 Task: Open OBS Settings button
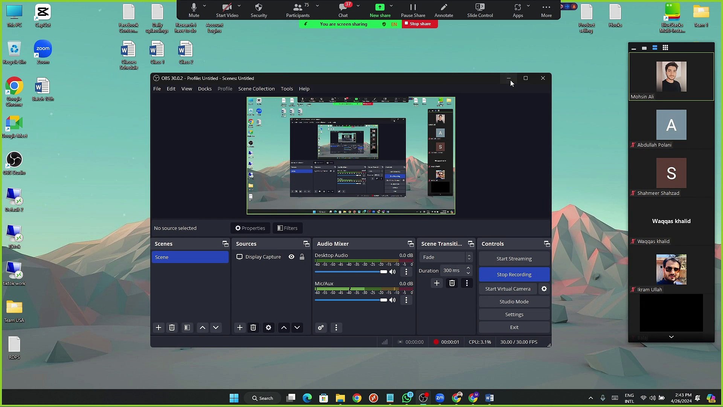514,314
